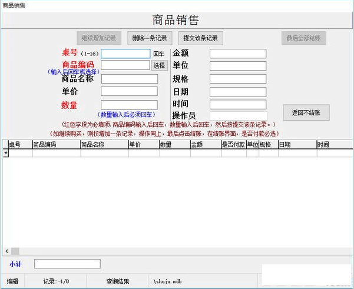
Task: Select the 日期 input field
Action: 237,92
